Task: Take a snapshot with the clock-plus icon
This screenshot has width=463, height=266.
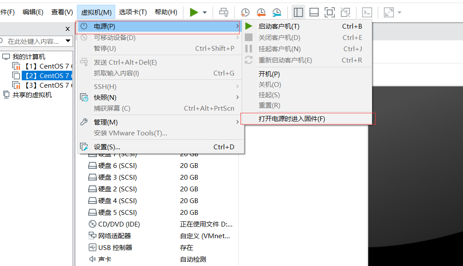Action: (245, 12)
